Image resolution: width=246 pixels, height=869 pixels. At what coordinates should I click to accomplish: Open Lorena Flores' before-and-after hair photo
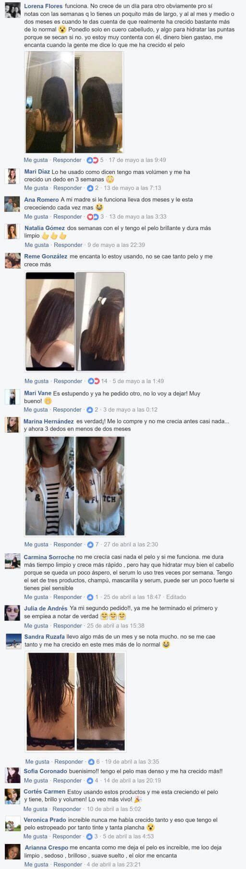[74, 102]
